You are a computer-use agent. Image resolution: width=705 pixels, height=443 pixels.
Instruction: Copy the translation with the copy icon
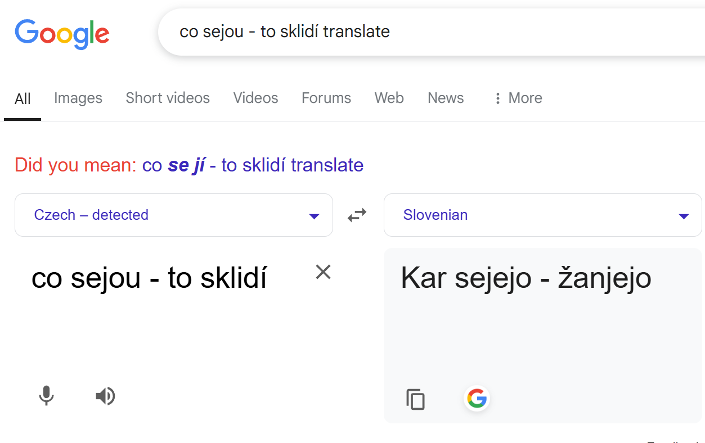coord(415,399)
